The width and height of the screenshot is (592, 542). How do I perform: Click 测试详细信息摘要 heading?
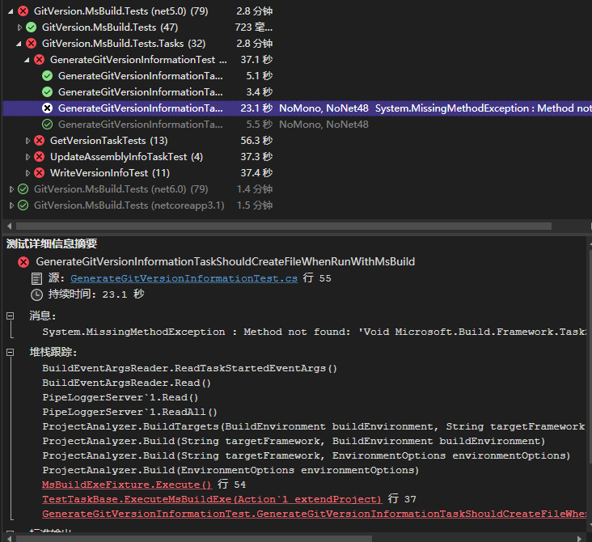pos(52,243)
